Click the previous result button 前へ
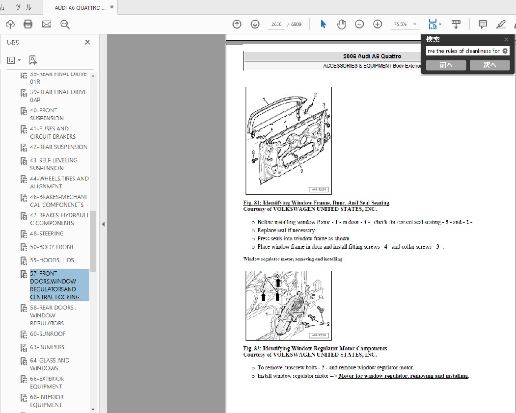516x413 pixels. [446, 65]
